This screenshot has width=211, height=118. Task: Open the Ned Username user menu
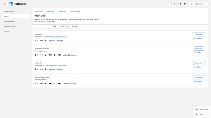click(198, 4)
